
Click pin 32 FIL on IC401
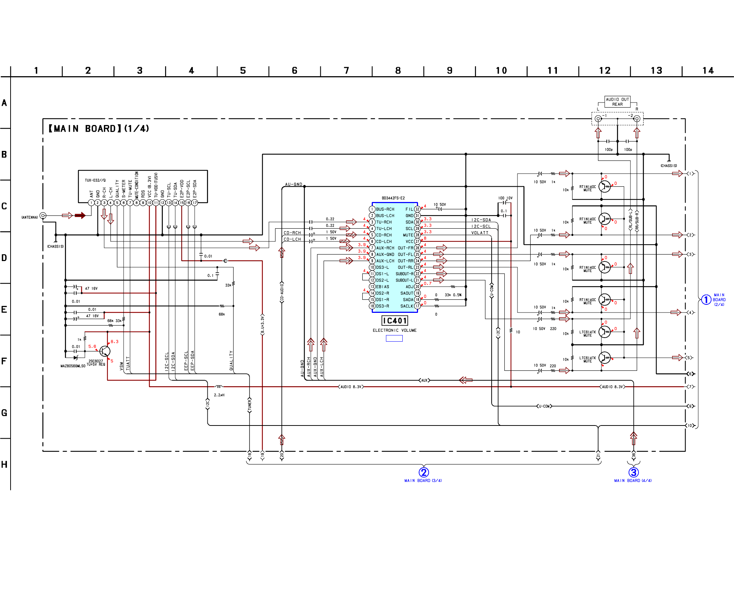point(417,209)
